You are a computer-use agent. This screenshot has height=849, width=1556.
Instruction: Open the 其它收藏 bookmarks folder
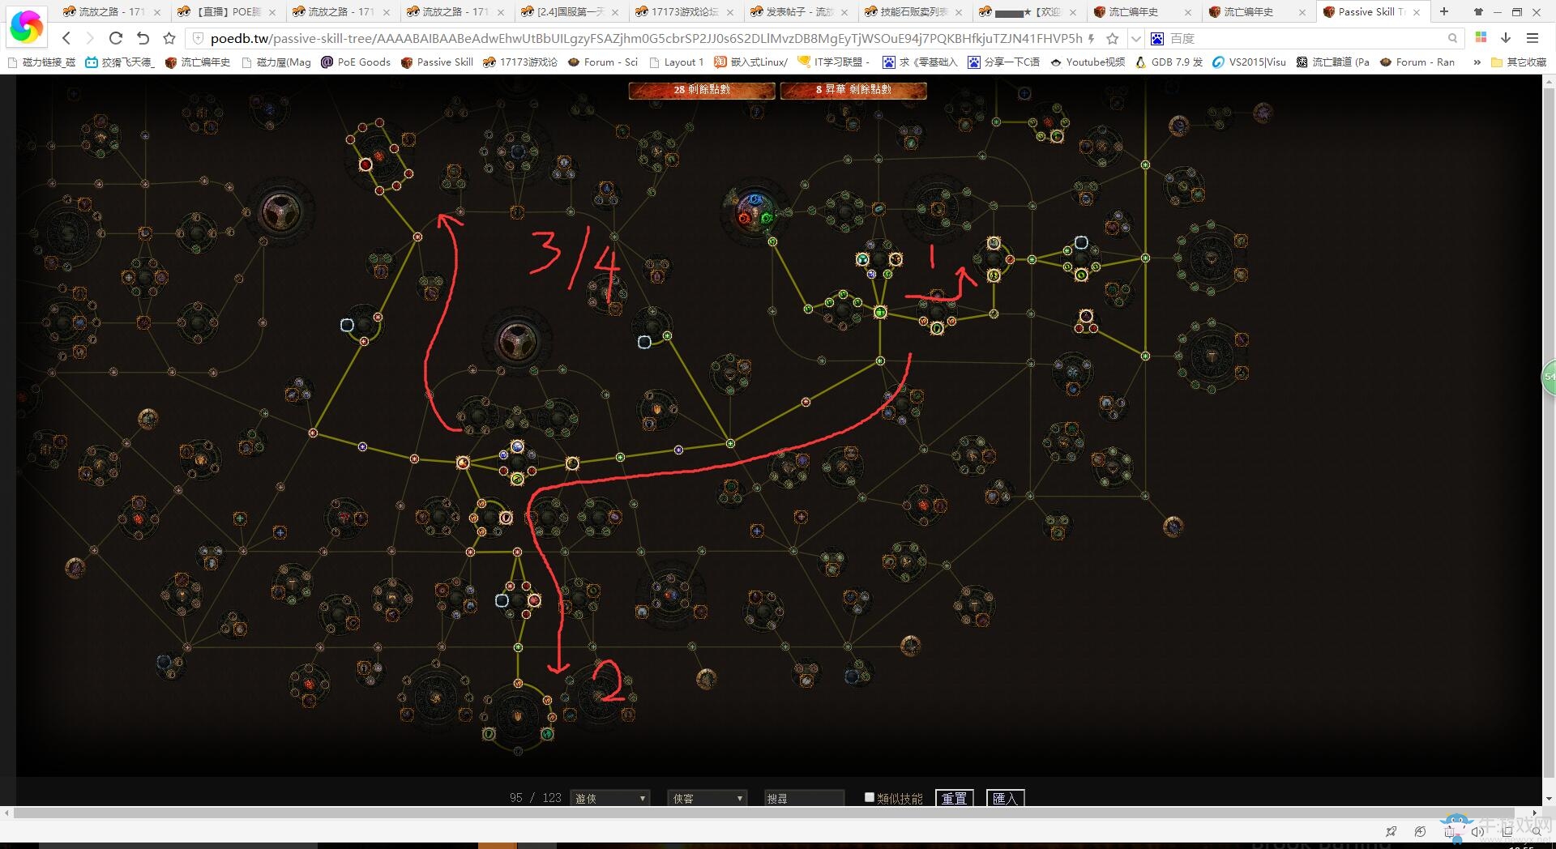click(x=1518, y=62)
